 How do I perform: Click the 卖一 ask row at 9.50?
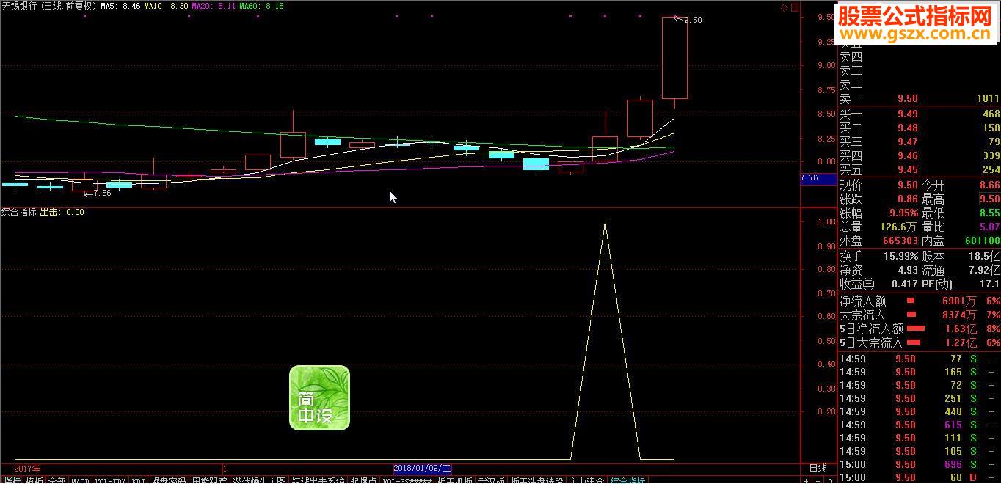pyautogui.click(x=920, y=99)
